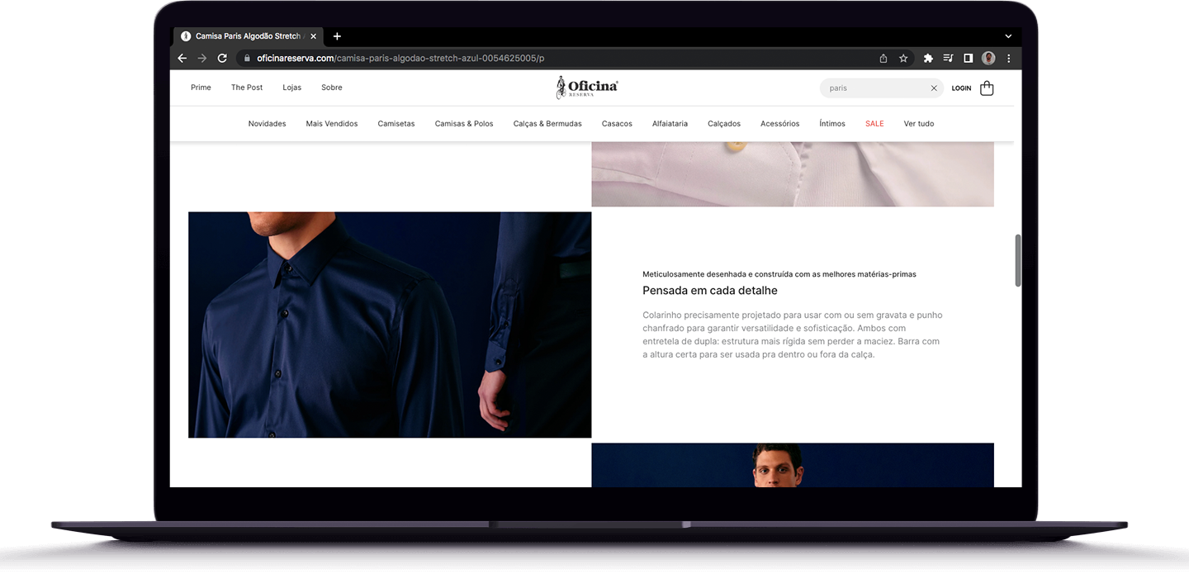
Task: Open the Chrome three-dot menu
Action: pyautogui.click(x=1008, y=58)
